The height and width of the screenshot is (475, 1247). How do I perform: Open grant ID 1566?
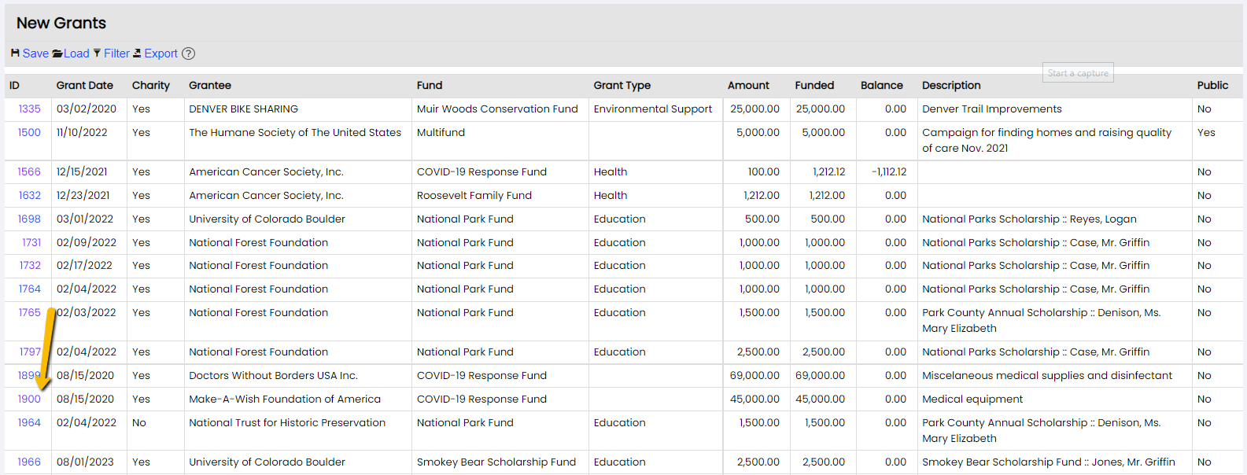point(29,172)
